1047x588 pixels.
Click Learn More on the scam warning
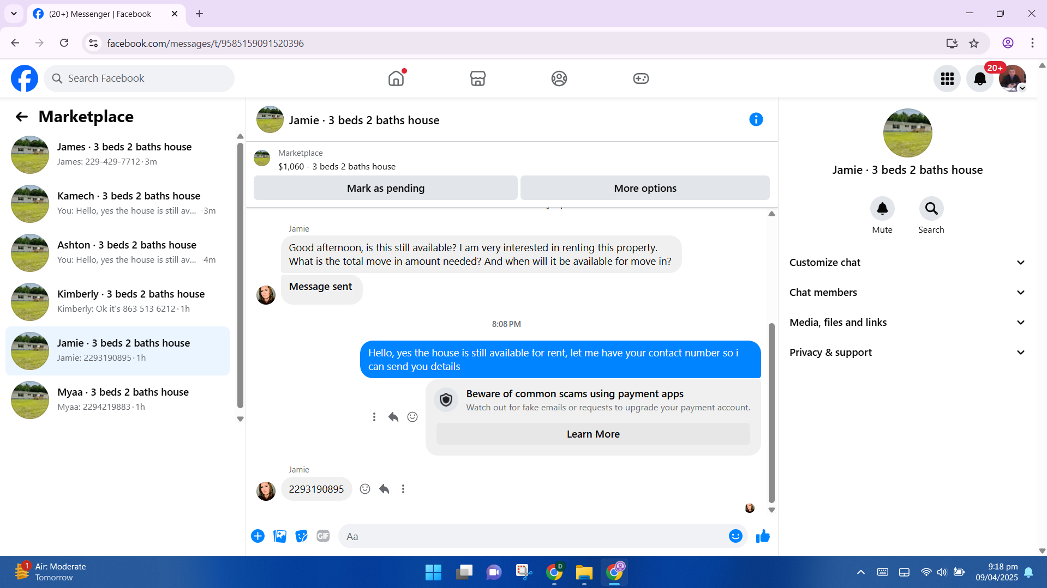(593, 434)
